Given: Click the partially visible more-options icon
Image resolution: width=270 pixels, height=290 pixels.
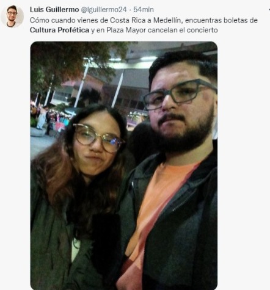Looking at the screenshot, I should coord(269,10).
